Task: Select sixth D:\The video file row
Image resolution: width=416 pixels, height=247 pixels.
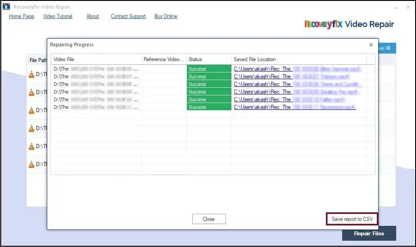Action: point(96,108)
